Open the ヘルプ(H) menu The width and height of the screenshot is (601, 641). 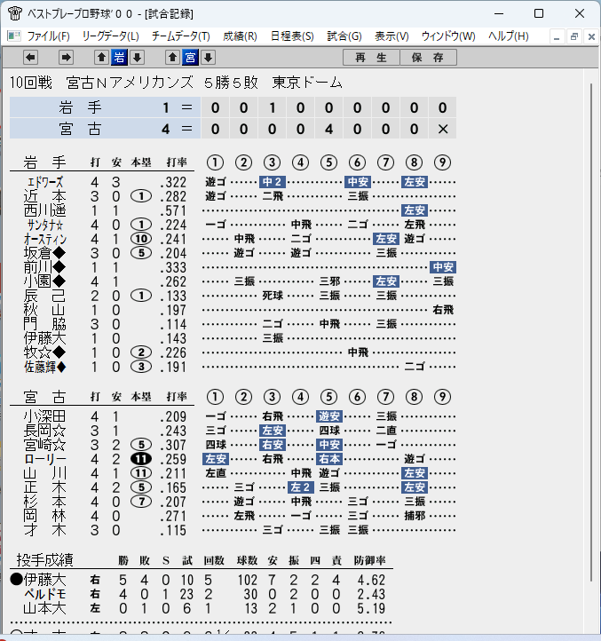pos(508,36)
